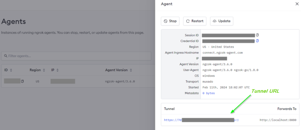
Task: Copy the agent ID in table row
Action: click(22, 81)
